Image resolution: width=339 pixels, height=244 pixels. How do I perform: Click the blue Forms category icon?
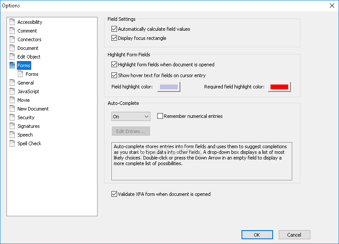coord(12,65)
